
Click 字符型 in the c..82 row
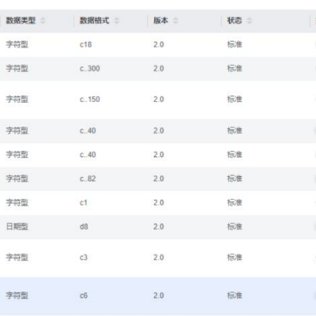click(17, 179)
